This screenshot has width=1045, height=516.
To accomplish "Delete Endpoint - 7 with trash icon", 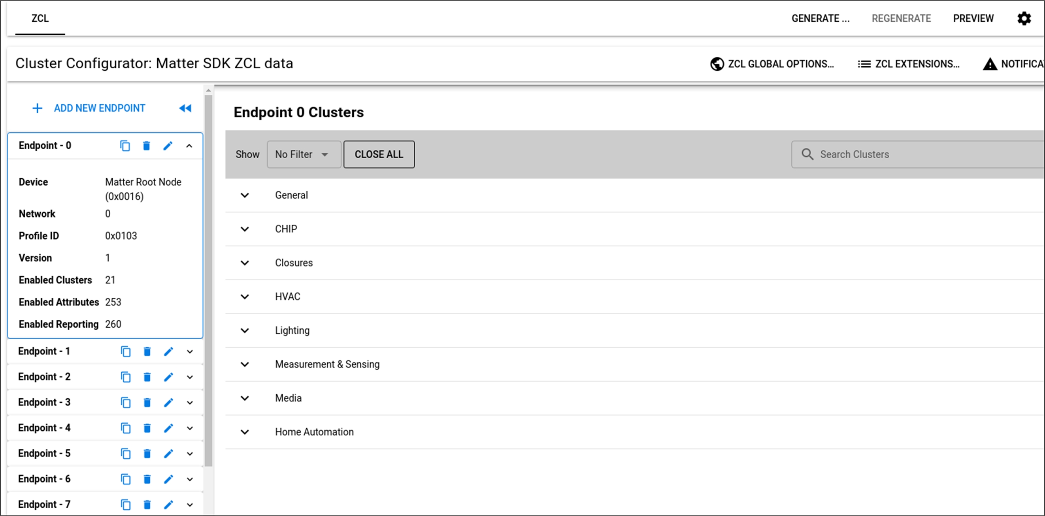I will (147, 505).
